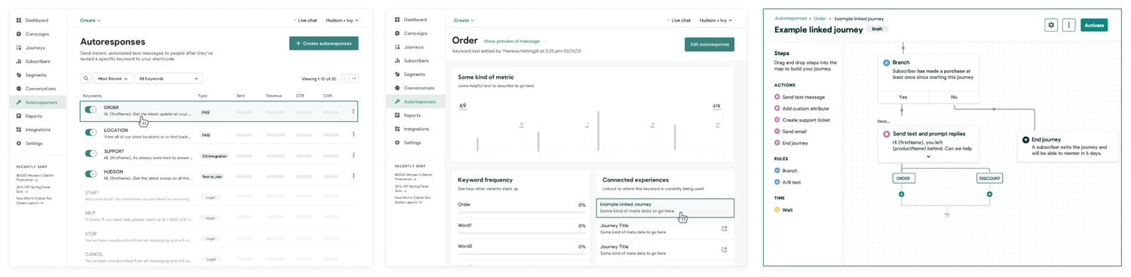Toggle the ORDER autoresponse switch
This screenshot has height=277, width=1131.
tap(90, 110)
